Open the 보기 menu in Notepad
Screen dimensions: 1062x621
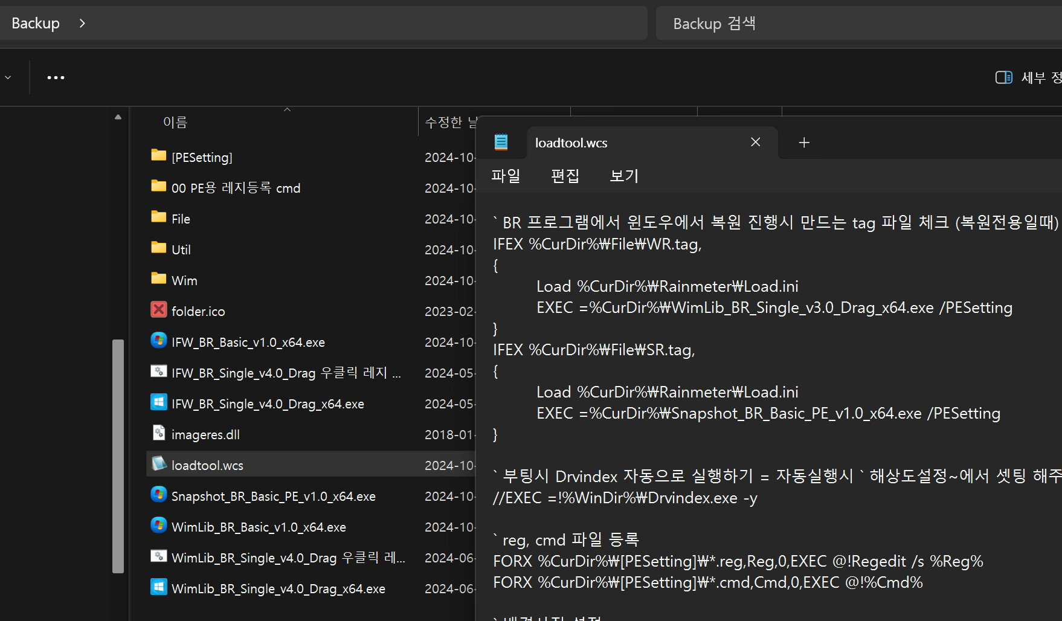[x=624, y=176]
